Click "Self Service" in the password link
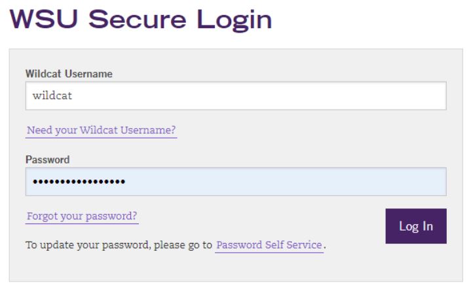Screen dimensions: 469x290 [292, 246]
